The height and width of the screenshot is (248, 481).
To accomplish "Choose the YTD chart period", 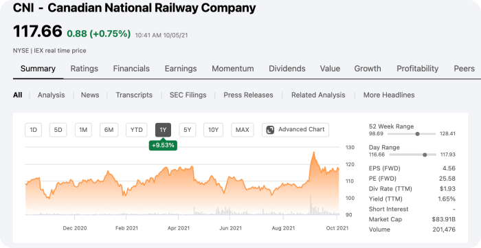I will tap(137, 130).
